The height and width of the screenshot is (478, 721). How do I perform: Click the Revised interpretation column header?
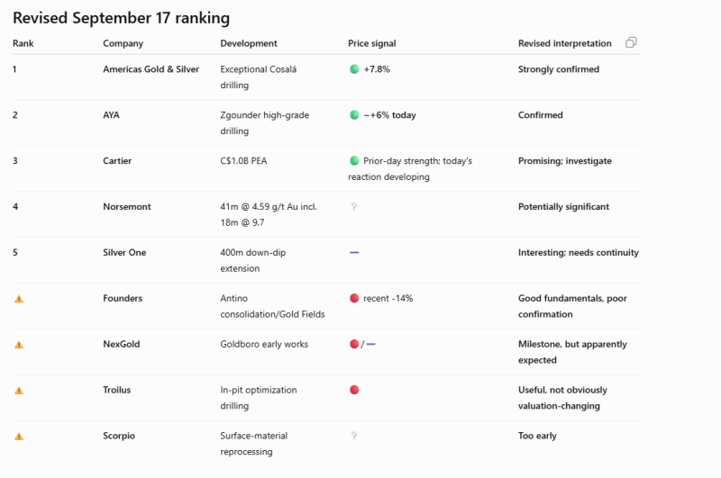pos(565,43)
